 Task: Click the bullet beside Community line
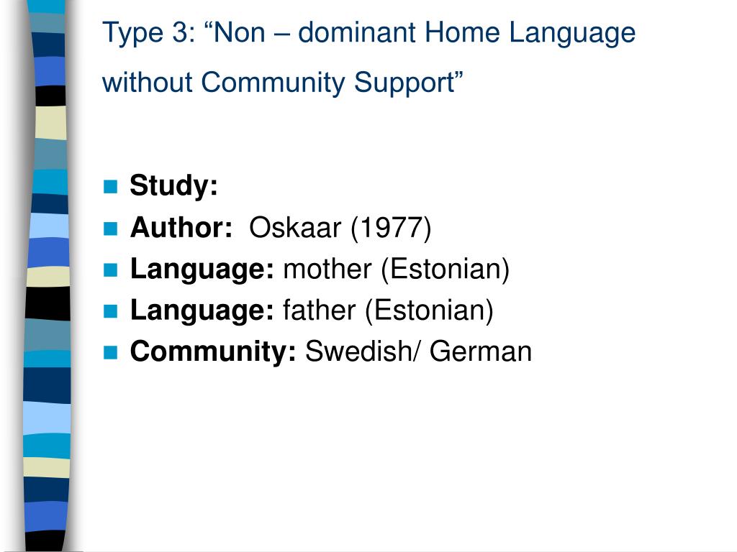pyautogui.click(x=110, y=352)
